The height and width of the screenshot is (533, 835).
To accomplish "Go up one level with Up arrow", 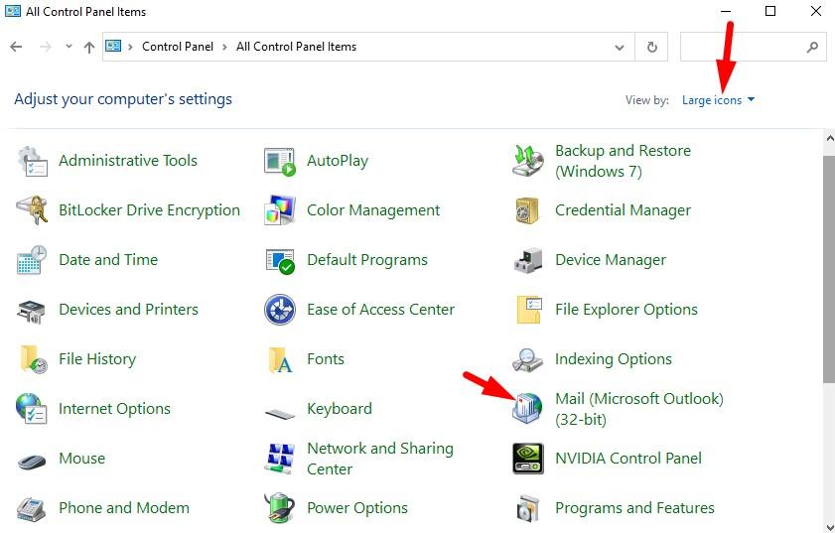I will [89, 48].
